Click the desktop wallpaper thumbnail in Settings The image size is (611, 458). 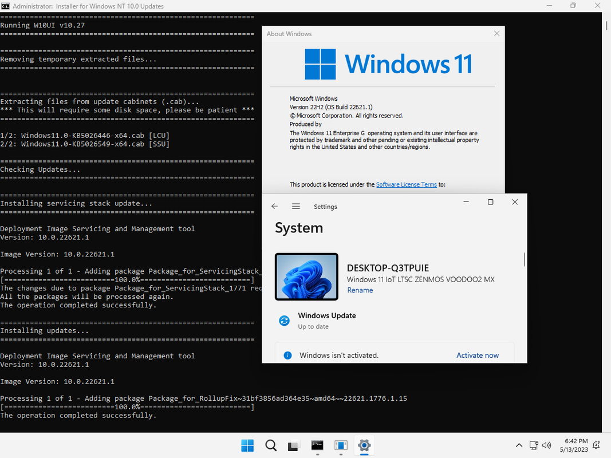click(307, 277)
